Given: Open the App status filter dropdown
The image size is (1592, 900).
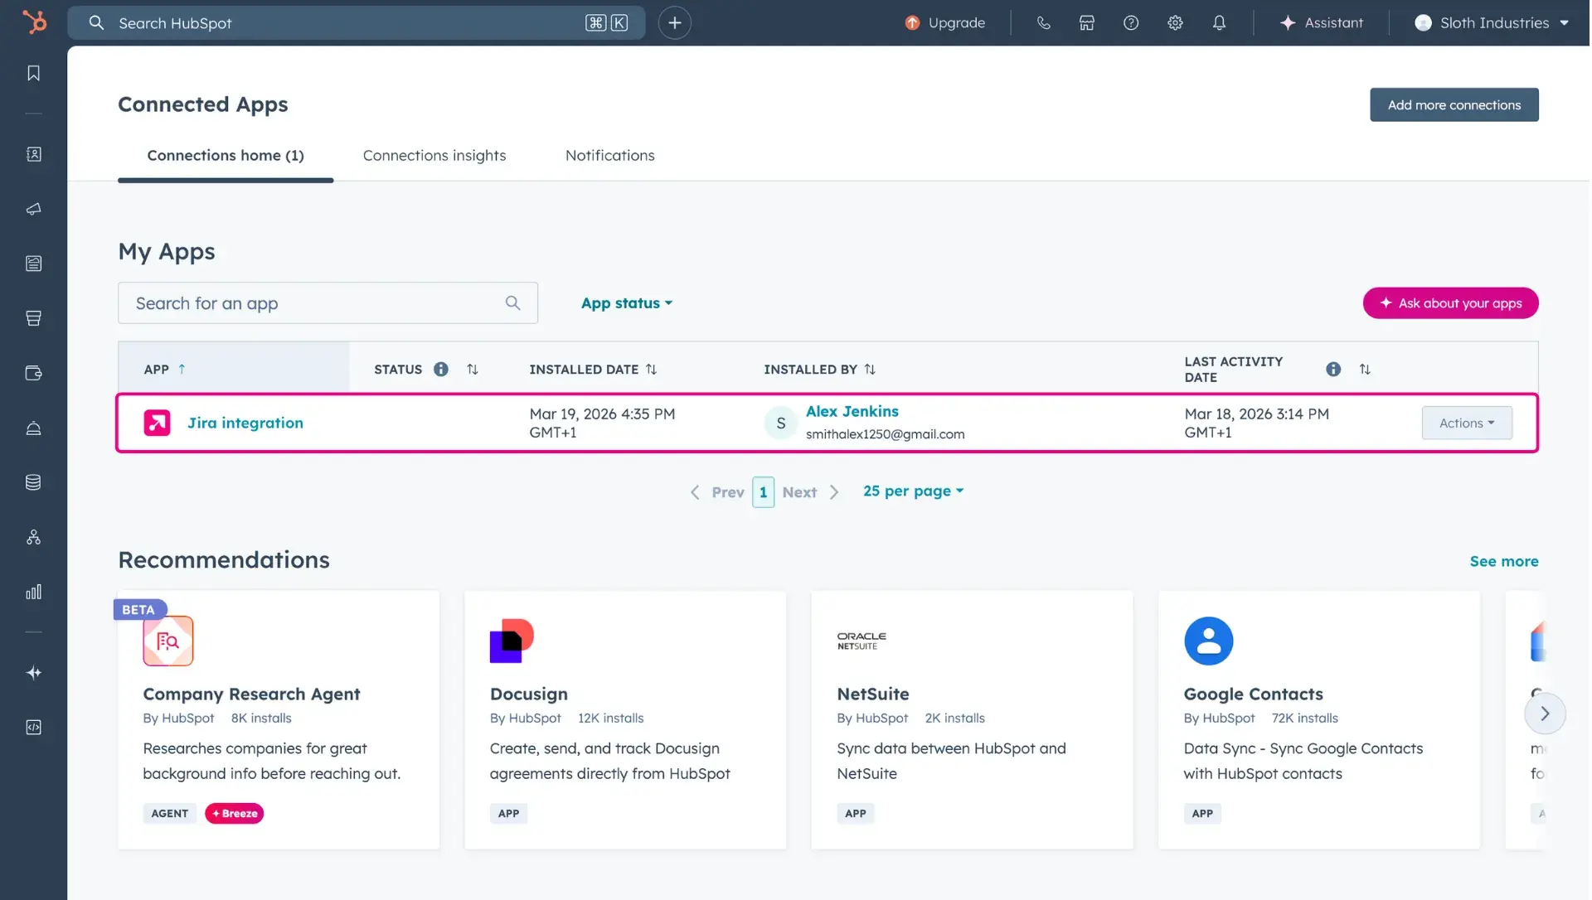Looking at the screenshot, I should [626, 302].
